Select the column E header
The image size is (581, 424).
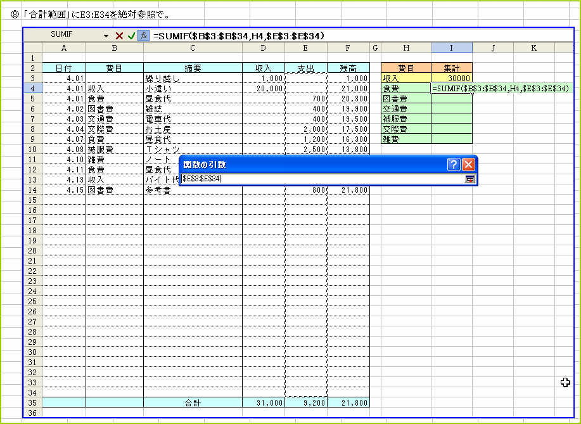(305, 48)
